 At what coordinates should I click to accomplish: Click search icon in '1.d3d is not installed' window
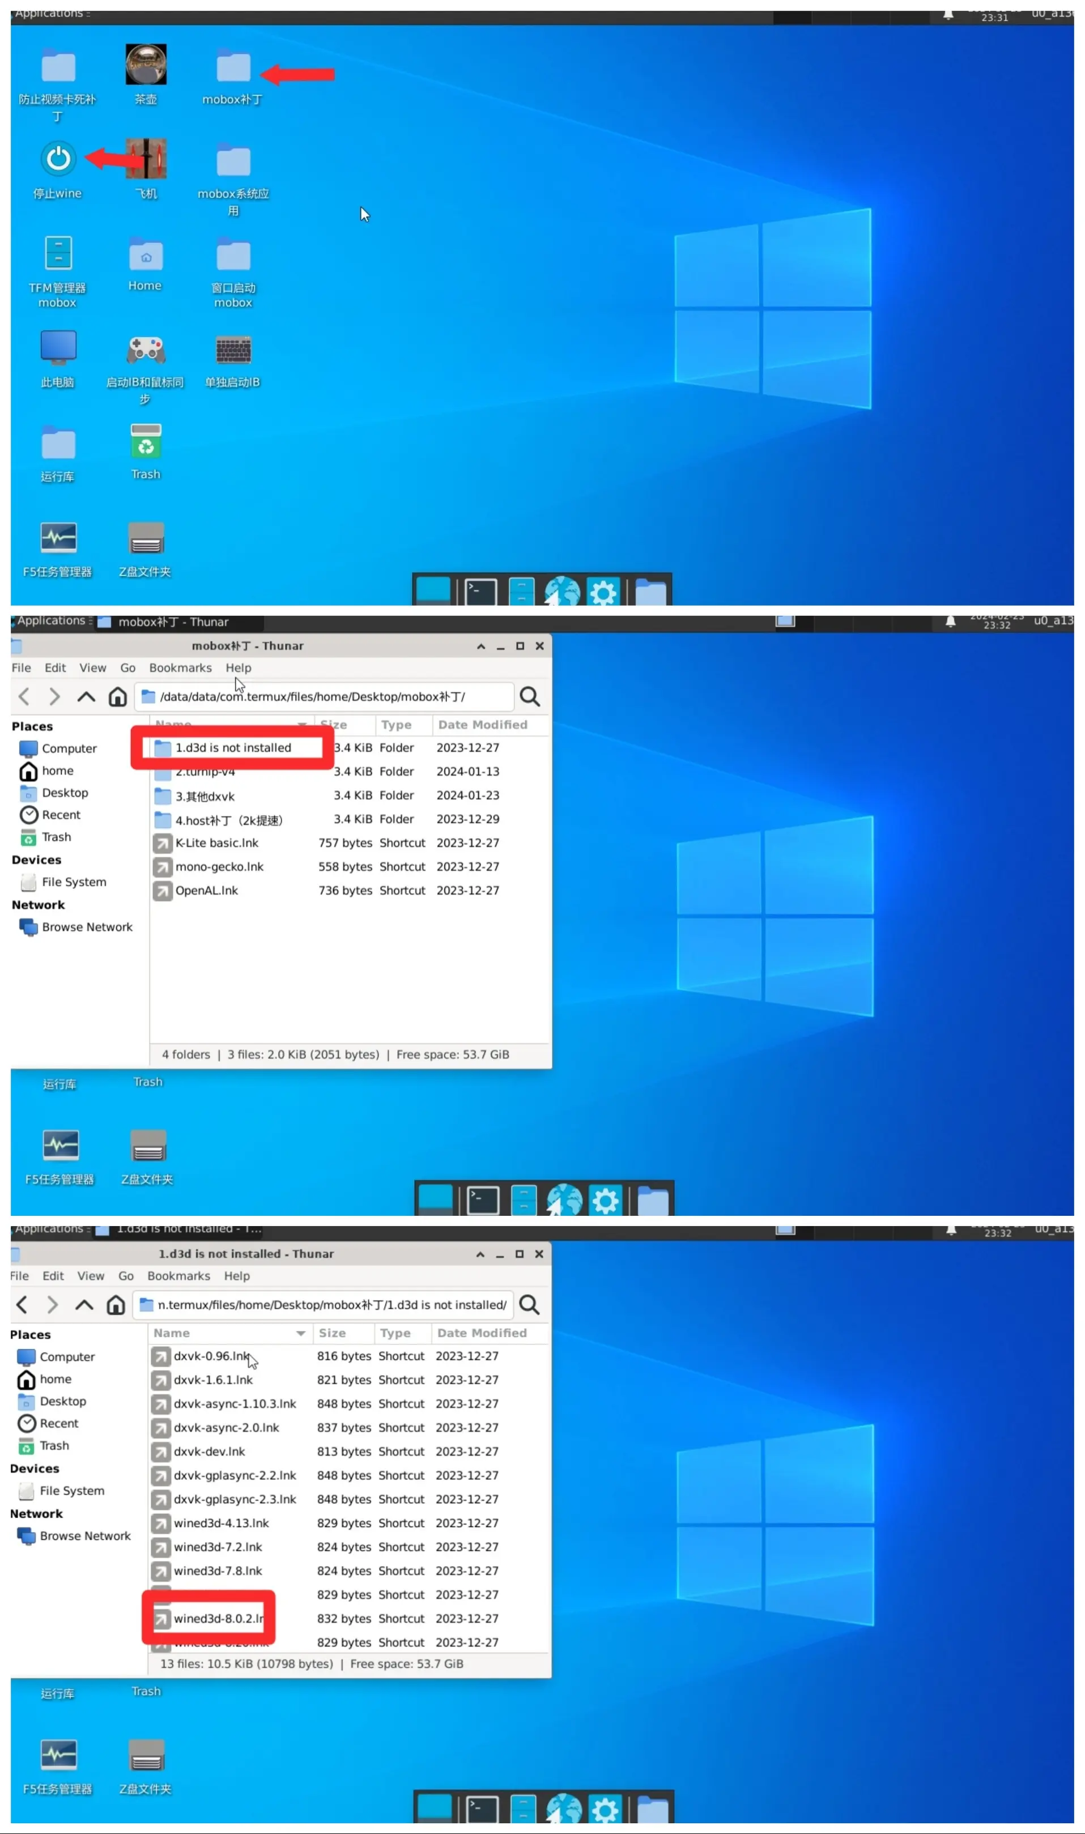(529, 1305)
